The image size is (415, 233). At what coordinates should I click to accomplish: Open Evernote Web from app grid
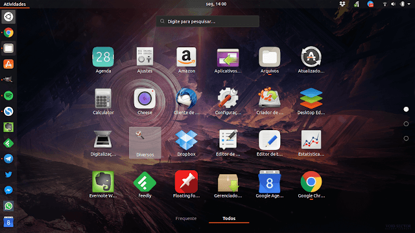[x=103, y=181]
